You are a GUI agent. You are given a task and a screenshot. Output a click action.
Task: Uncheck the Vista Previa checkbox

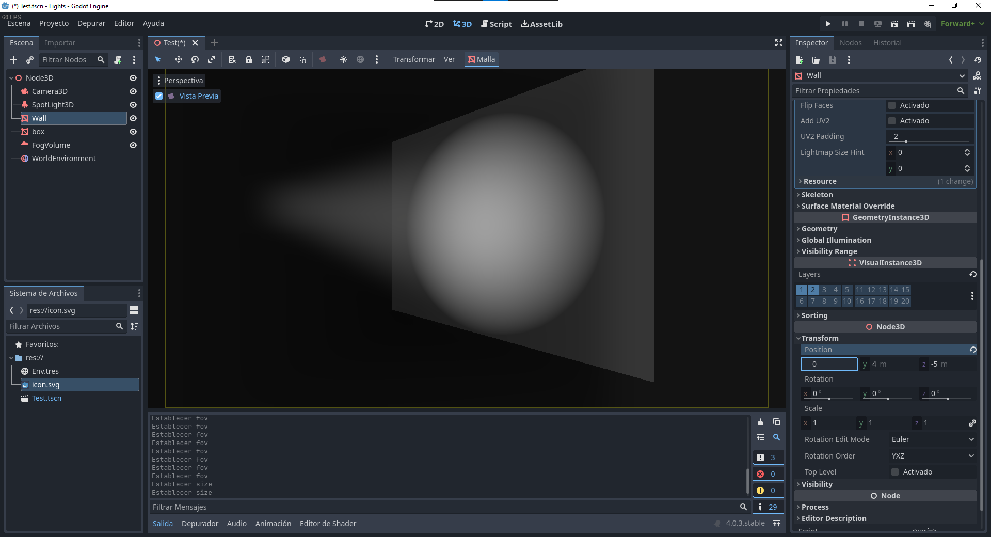pos(159,96)
